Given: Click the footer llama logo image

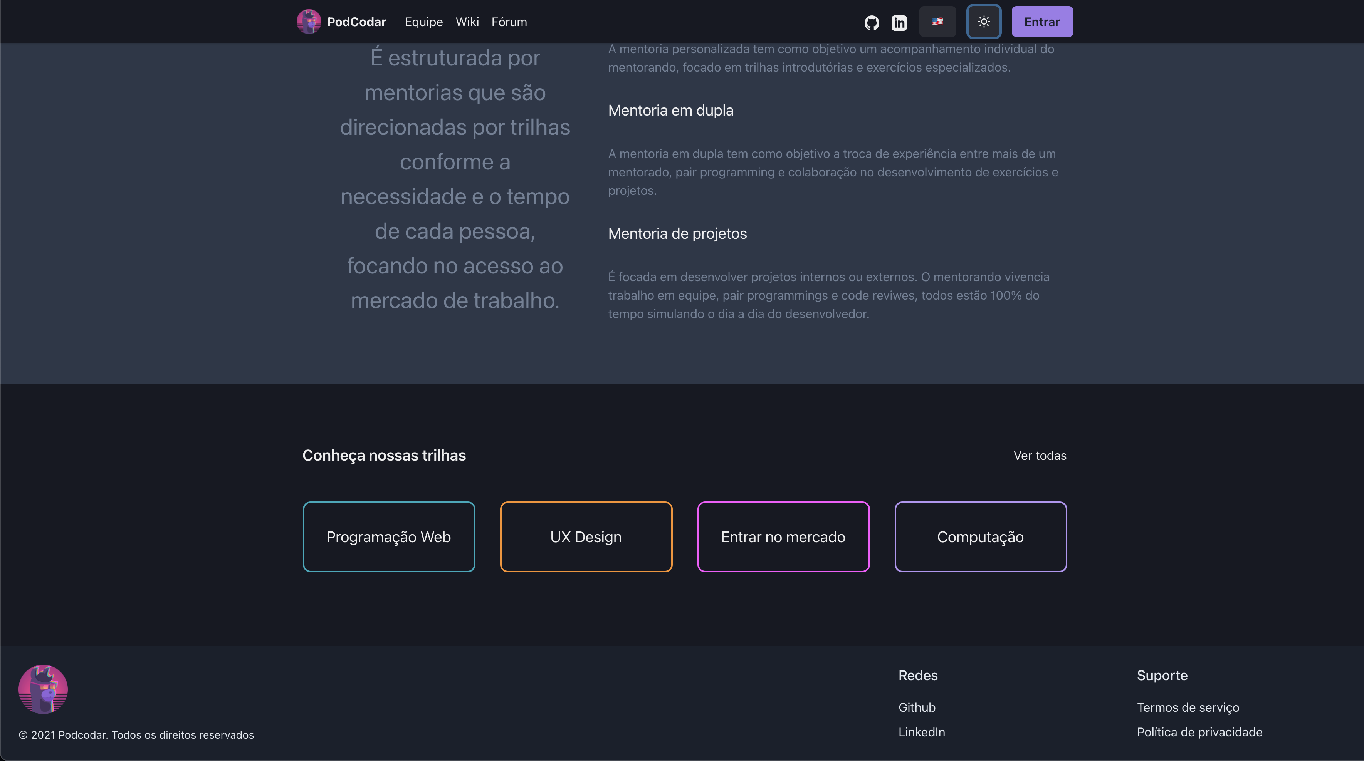Looking at the screenshot, I should point(43,689).
